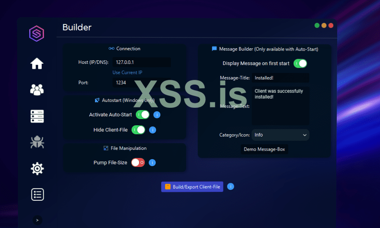380x228 pixels.
Task: Show info for Build/Export Client-File
Action: pyautogui.click(x=230, y=186)
